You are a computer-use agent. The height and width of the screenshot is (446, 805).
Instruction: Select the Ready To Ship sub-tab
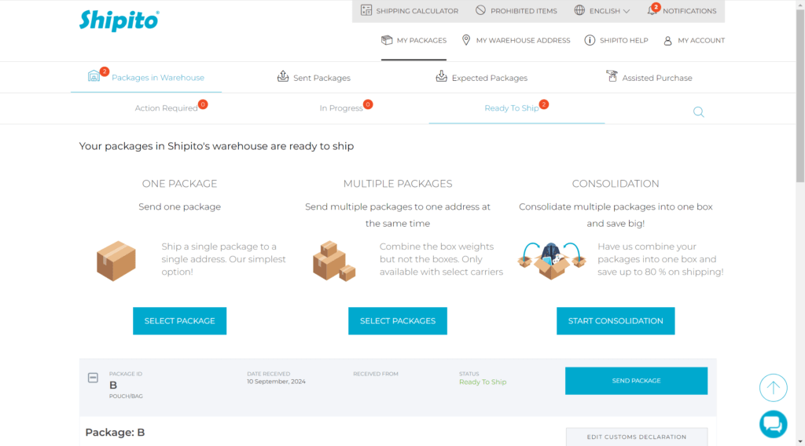point(512,108)
